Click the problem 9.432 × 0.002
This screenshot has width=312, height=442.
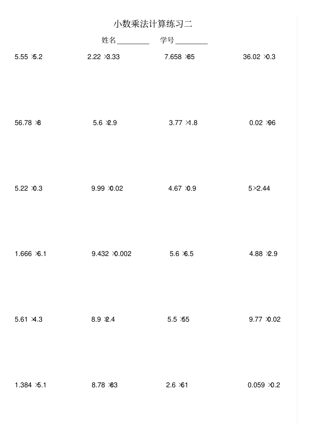(x=111, y=254)
